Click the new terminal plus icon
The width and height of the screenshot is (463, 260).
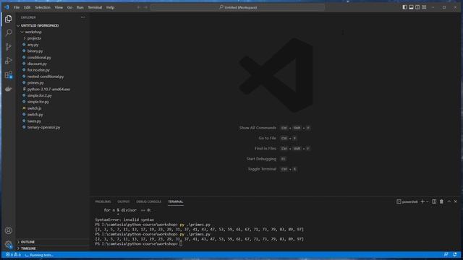[422, 201]
